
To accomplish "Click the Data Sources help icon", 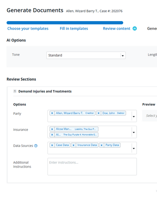I will click(x=36, y=146).
